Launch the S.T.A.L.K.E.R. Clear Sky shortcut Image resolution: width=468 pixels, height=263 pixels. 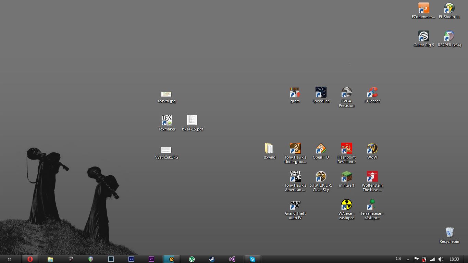click(321, 181)
